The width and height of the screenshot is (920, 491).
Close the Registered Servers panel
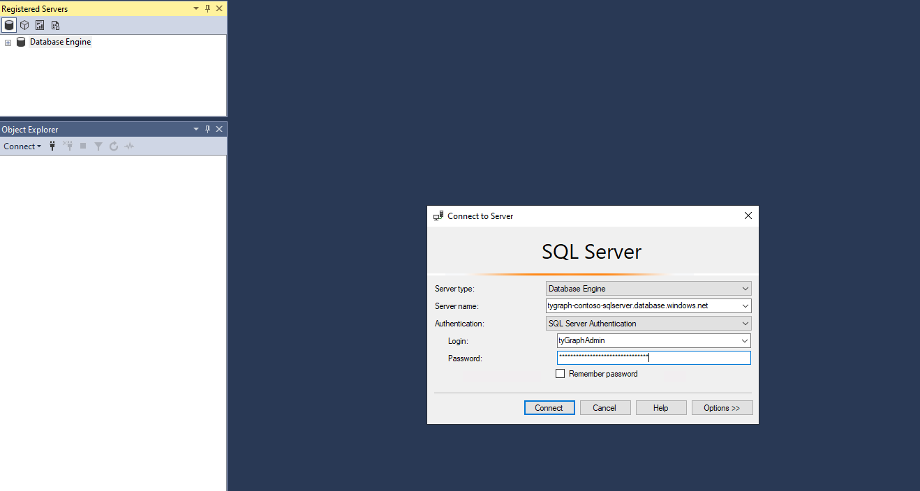(219, 9)
